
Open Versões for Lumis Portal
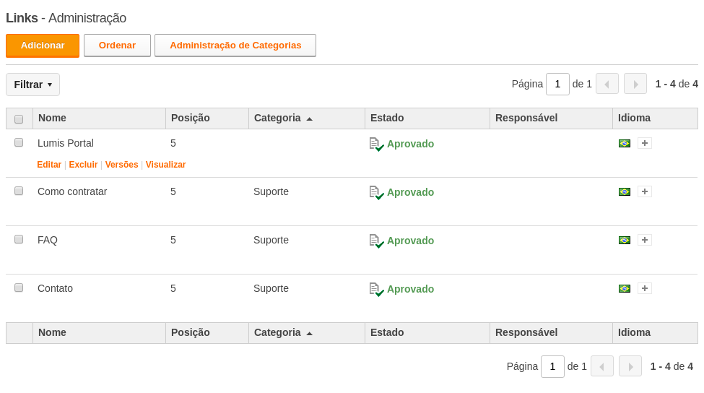pyautogui.click(x=122, y=165)
